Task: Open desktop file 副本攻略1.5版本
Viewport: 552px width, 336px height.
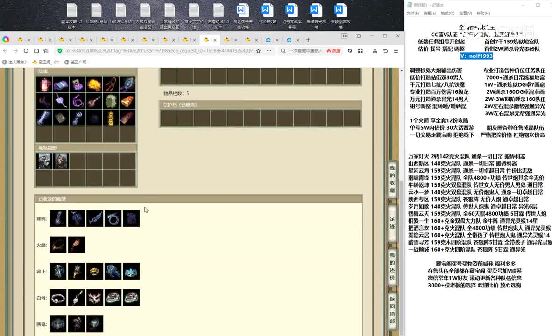Action: (x=72, y=16)
